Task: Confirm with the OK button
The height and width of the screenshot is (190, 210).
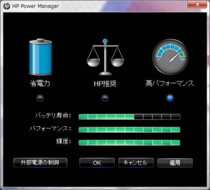Action: tap(97, 163)
